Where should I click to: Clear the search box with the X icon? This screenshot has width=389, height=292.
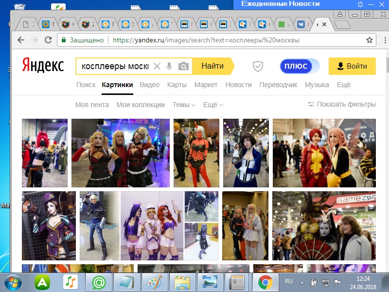point(157,66)
